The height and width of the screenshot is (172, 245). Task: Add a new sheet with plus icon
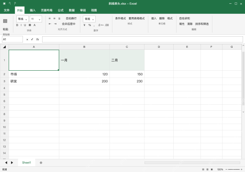(41, 162)
